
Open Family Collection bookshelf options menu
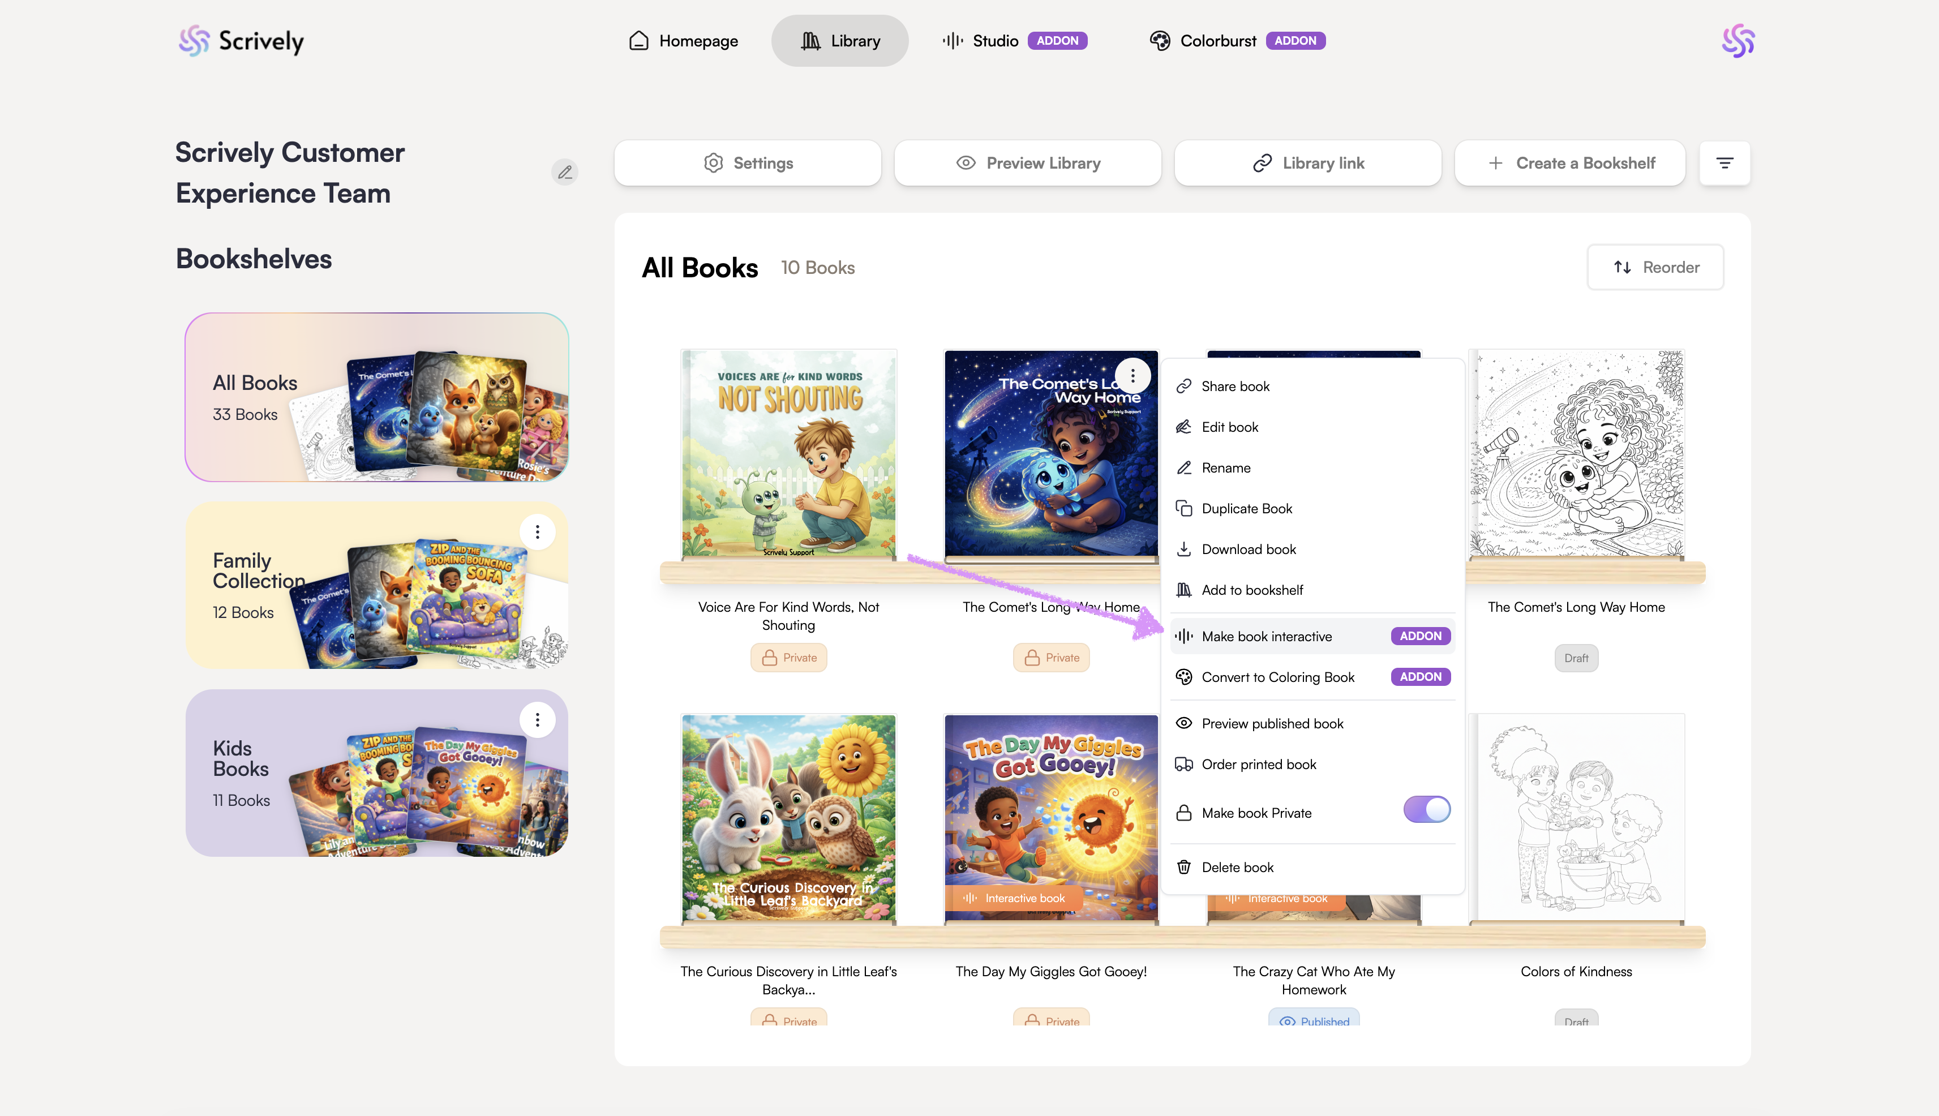click(537, 532)
